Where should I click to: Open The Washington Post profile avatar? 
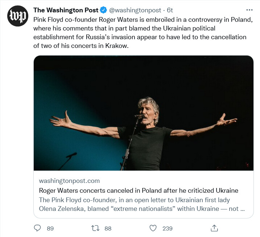(x=18, y=16)
